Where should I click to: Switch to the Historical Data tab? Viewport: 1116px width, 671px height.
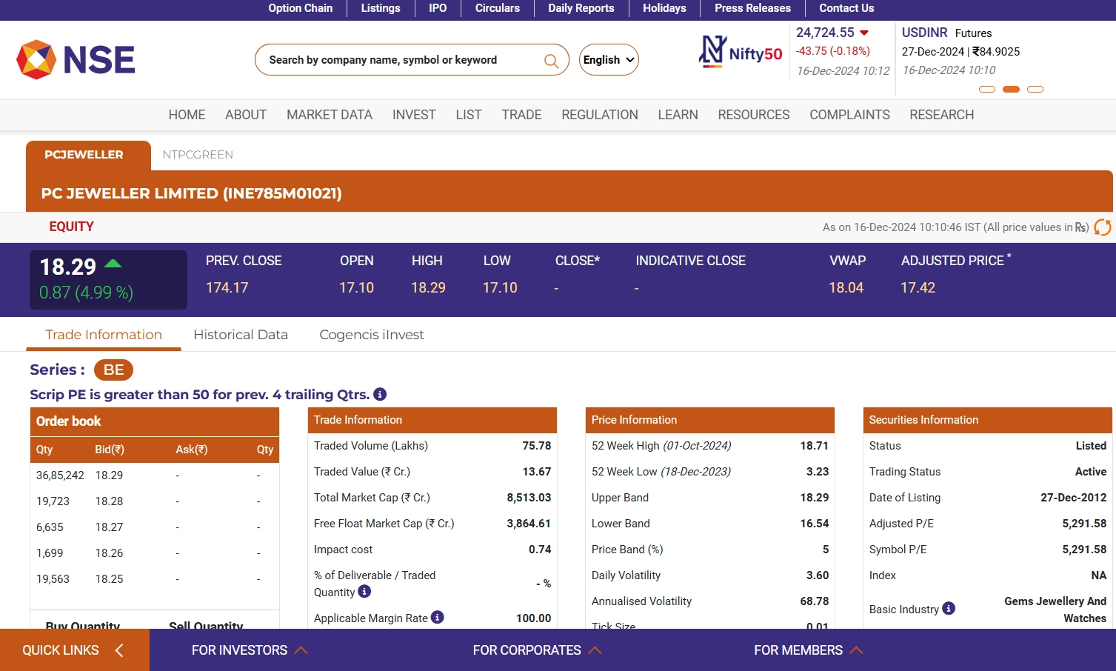click(241, 335)
